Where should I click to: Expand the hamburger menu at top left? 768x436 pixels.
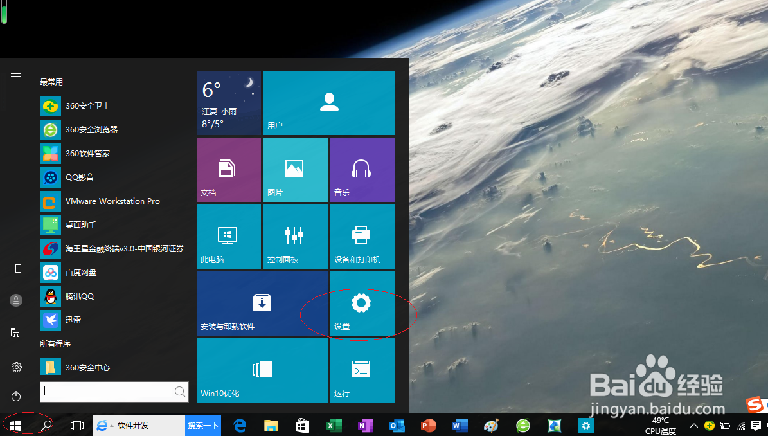(16, 73)
